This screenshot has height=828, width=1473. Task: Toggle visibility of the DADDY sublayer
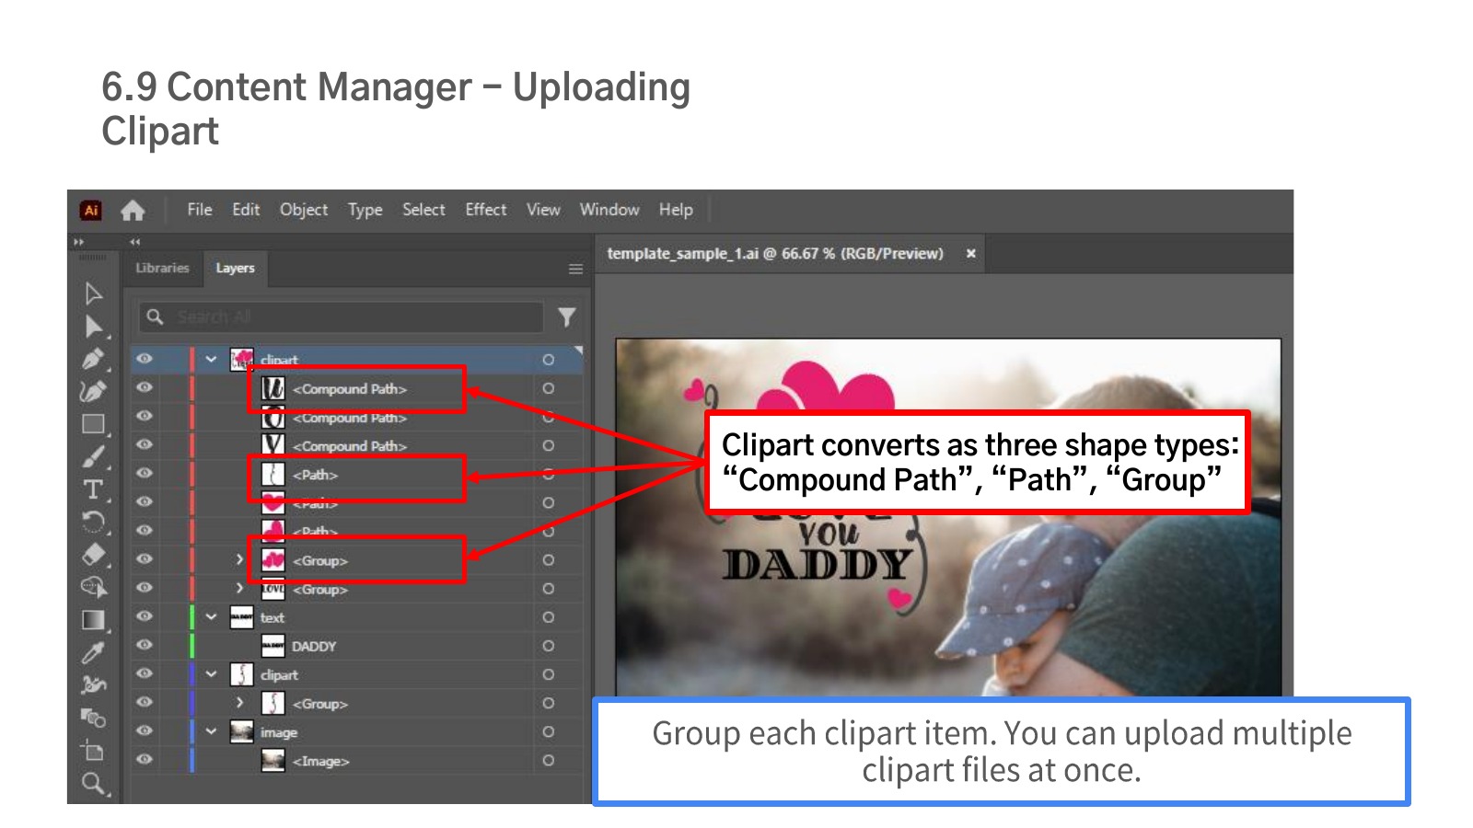[145, 645]
